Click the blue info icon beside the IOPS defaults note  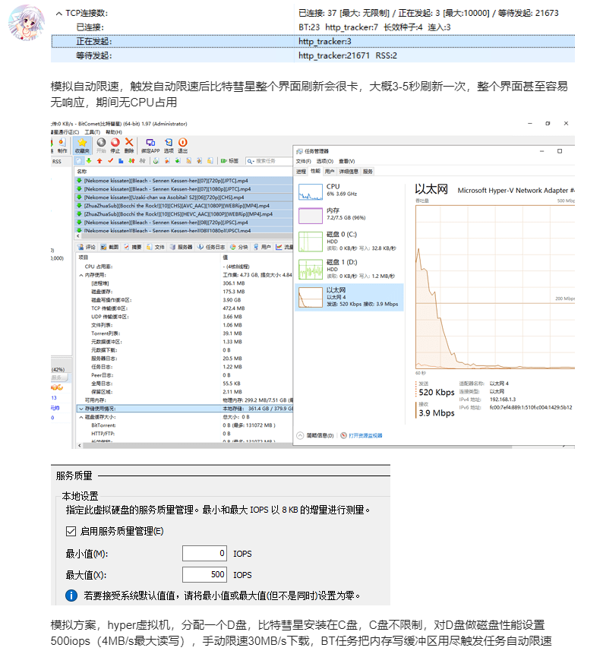click(71, 596)
